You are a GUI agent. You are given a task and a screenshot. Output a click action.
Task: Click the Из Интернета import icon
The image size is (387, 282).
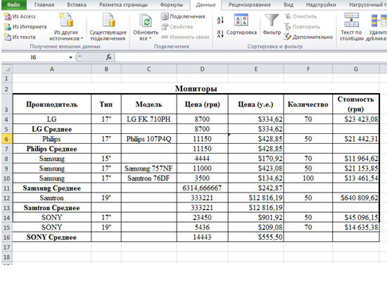8,27
